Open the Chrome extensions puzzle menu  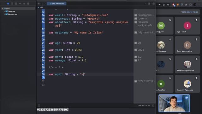pos(186,5)
